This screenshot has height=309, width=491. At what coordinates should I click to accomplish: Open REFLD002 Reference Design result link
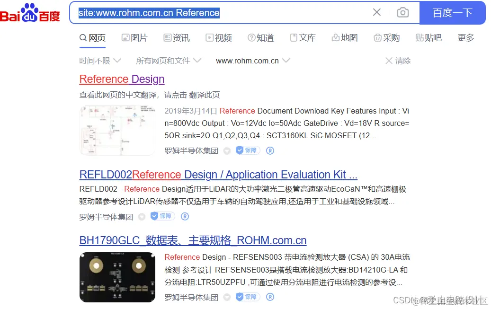tap(218, 175)
